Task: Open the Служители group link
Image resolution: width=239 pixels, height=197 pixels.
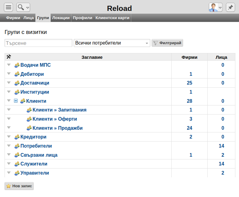Action: coord(34,164)
